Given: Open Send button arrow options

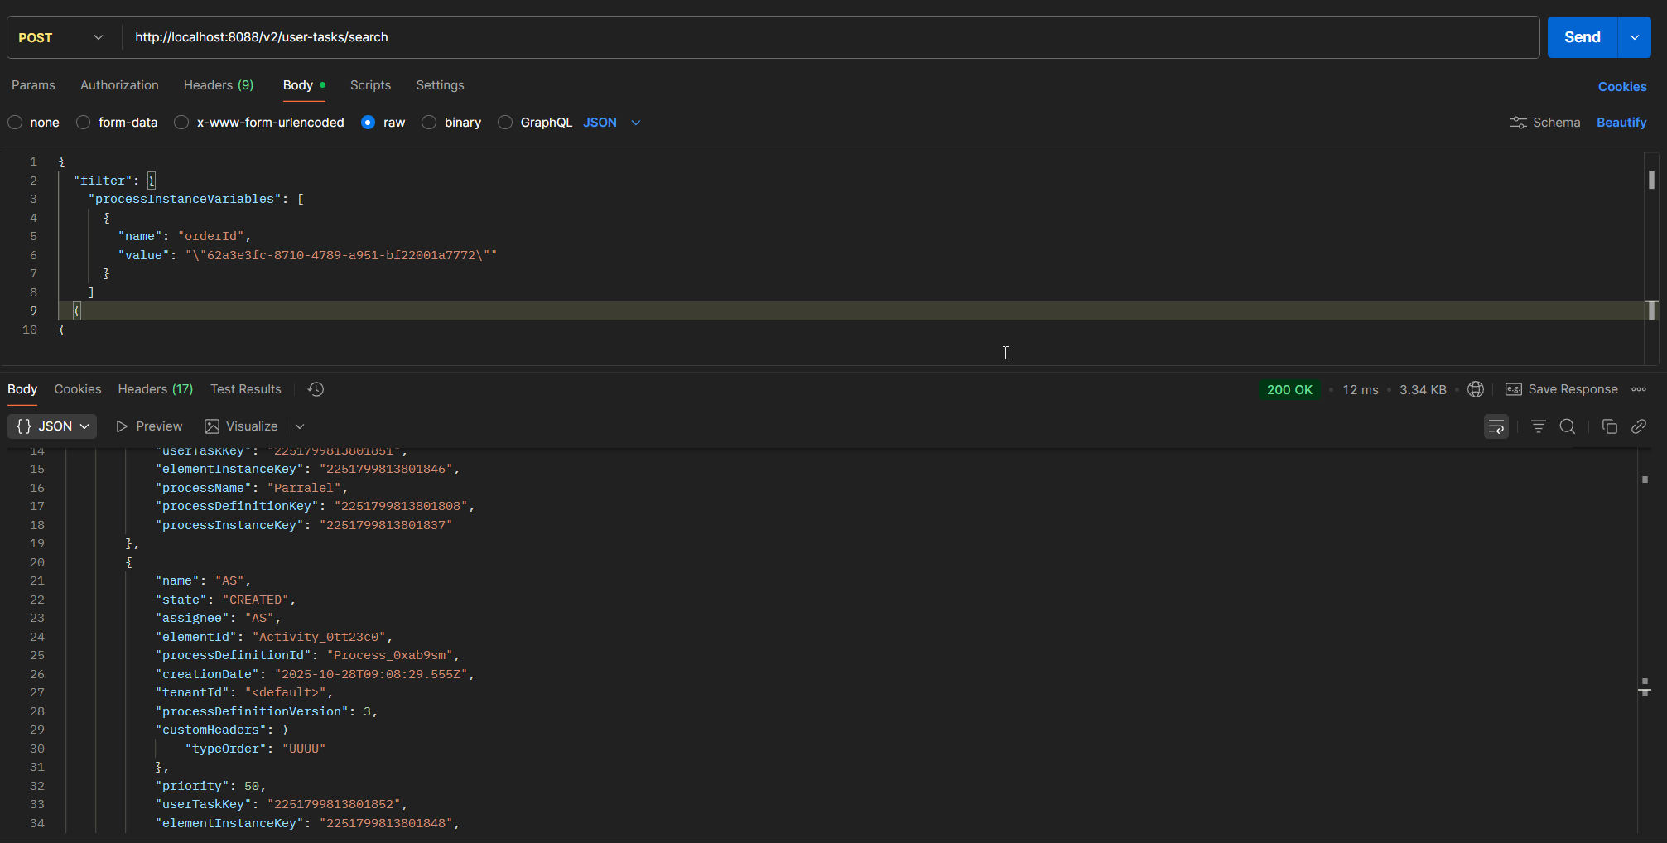Looking at the screenshot, I should pos(1634,37).
